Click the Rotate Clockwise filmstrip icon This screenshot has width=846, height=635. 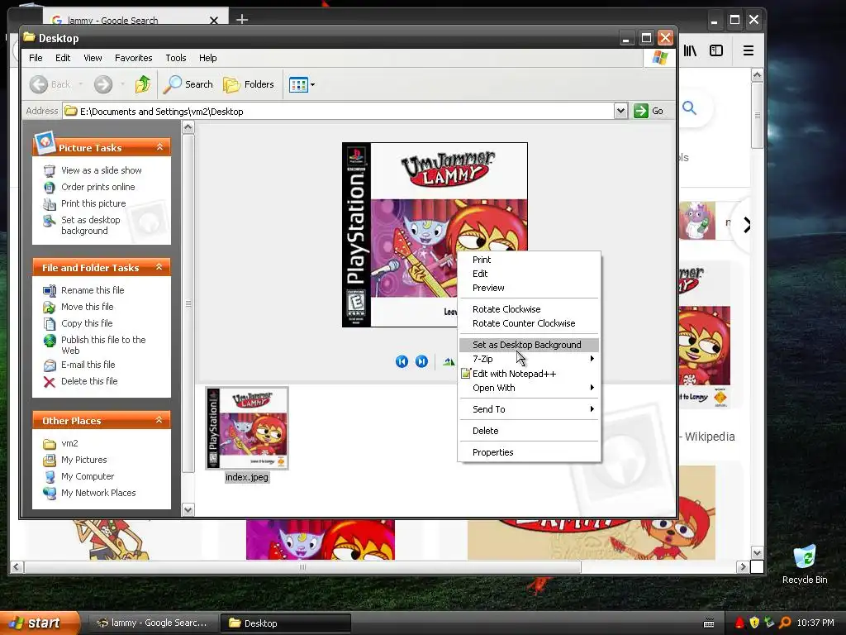click(449, 362)
